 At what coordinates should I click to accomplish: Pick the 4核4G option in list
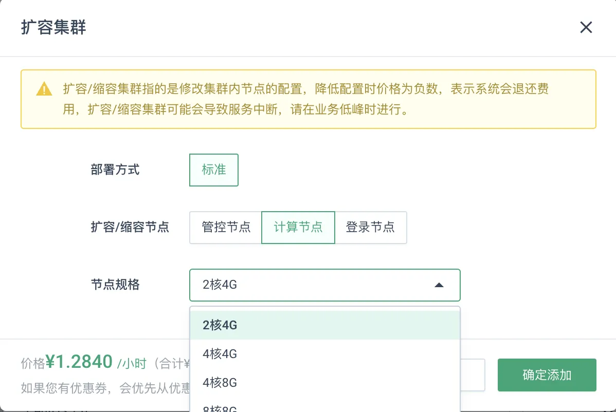[x=324, y=353]
